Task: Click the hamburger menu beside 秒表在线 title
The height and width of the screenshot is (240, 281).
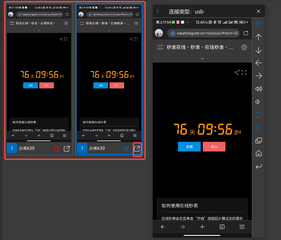Action: (160, 47)
